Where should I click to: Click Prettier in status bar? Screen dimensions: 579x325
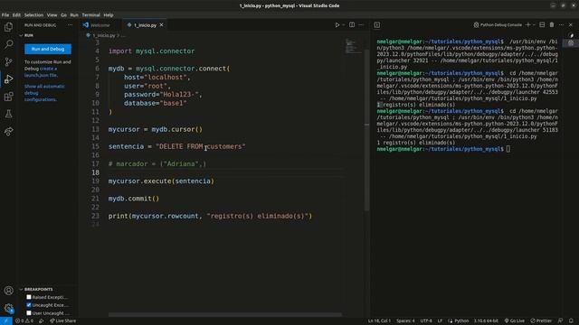click(541, 321)
